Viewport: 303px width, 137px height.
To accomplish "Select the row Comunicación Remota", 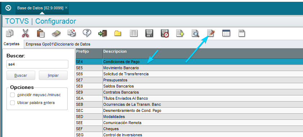I will point(189,123).
